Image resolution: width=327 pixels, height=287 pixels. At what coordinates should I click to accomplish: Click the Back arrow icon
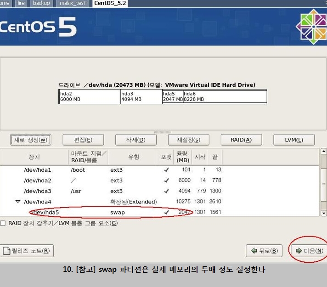pos(254,251)
